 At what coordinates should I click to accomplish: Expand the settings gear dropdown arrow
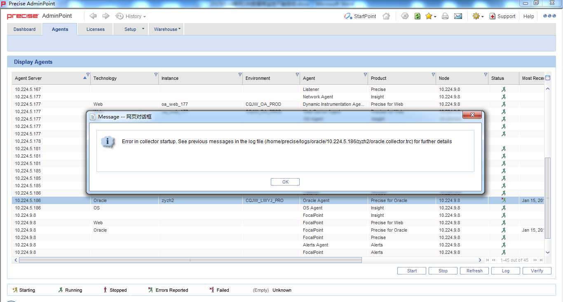(x=482, y=17)
